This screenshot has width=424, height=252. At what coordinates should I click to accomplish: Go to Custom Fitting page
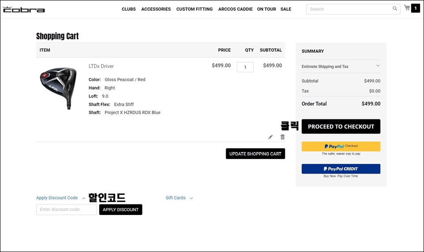point(194,9)
